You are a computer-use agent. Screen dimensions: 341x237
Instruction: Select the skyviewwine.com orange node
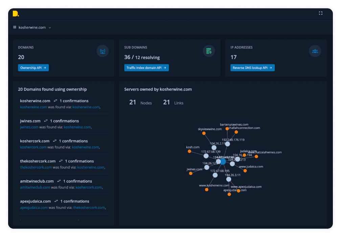204,133
